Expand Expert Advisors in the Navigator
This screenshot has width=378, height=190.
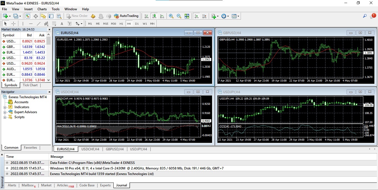5,112
